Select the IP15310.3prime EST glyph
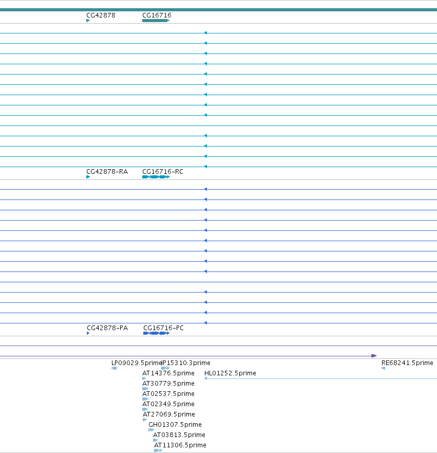 click(x=165, y=368)
